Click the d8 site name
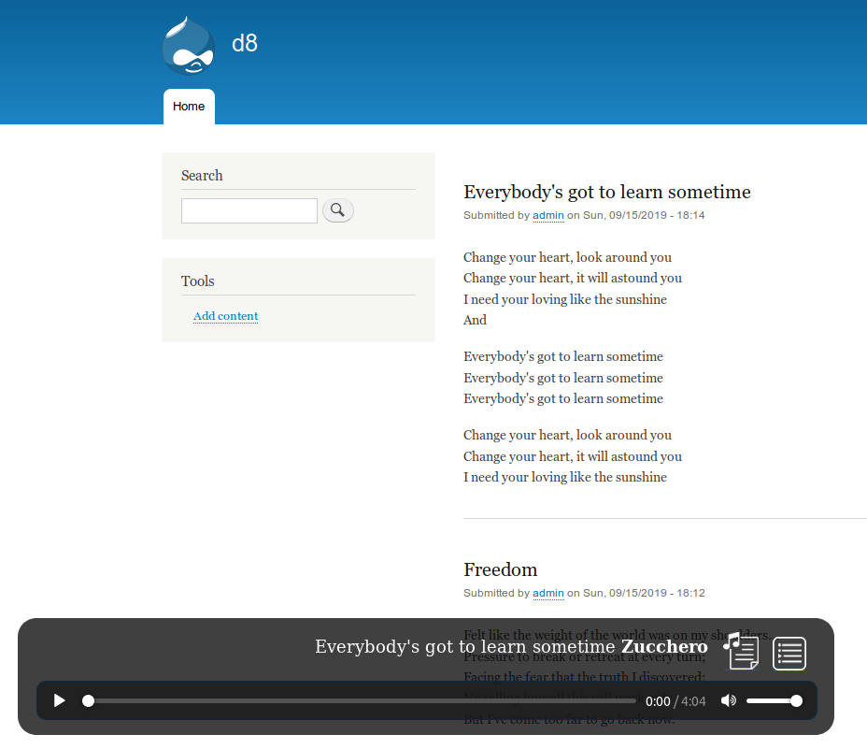Image resolution: width=867 pixels, height=749 pixels. (245, 43)
